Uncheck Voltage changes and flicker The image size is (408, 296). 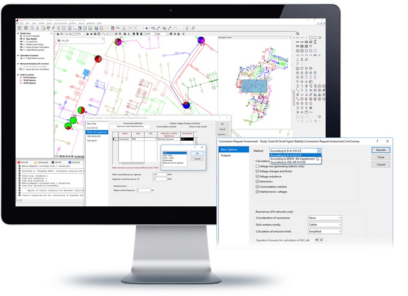257,171
